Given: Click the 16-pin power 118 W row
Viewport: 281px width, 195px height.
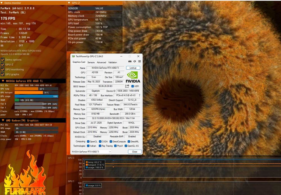Looking at the screenshot, I should pos(95,42).
